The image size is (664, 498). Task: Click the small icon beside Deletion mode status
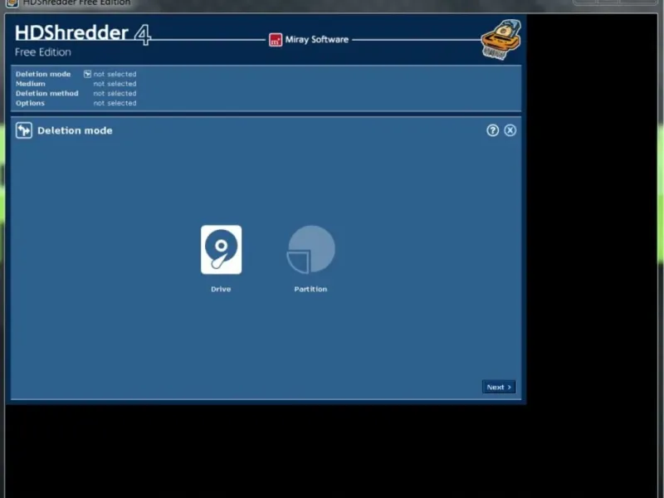(x=87, y=74)
